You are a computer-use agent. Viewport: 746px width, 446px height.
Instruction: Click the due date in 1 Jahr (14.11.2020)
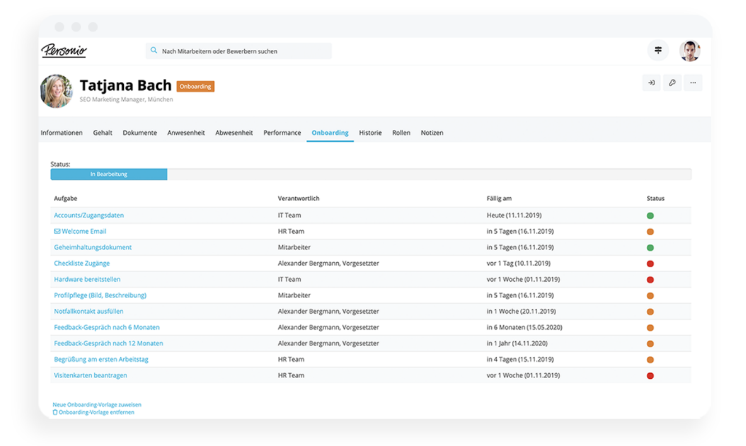tap(517, 343)
